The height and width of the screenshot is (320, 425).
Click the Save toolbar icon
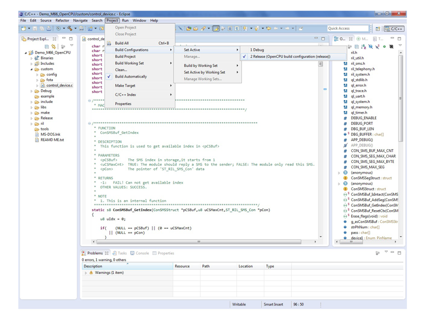[35, 29]
